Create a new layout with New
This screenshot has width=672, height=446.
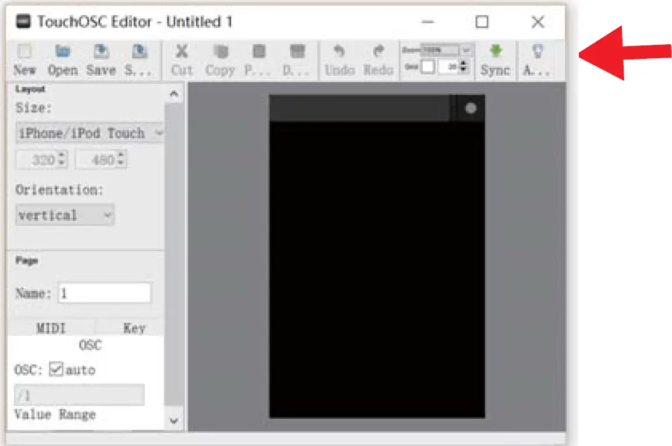coord(24,60)
